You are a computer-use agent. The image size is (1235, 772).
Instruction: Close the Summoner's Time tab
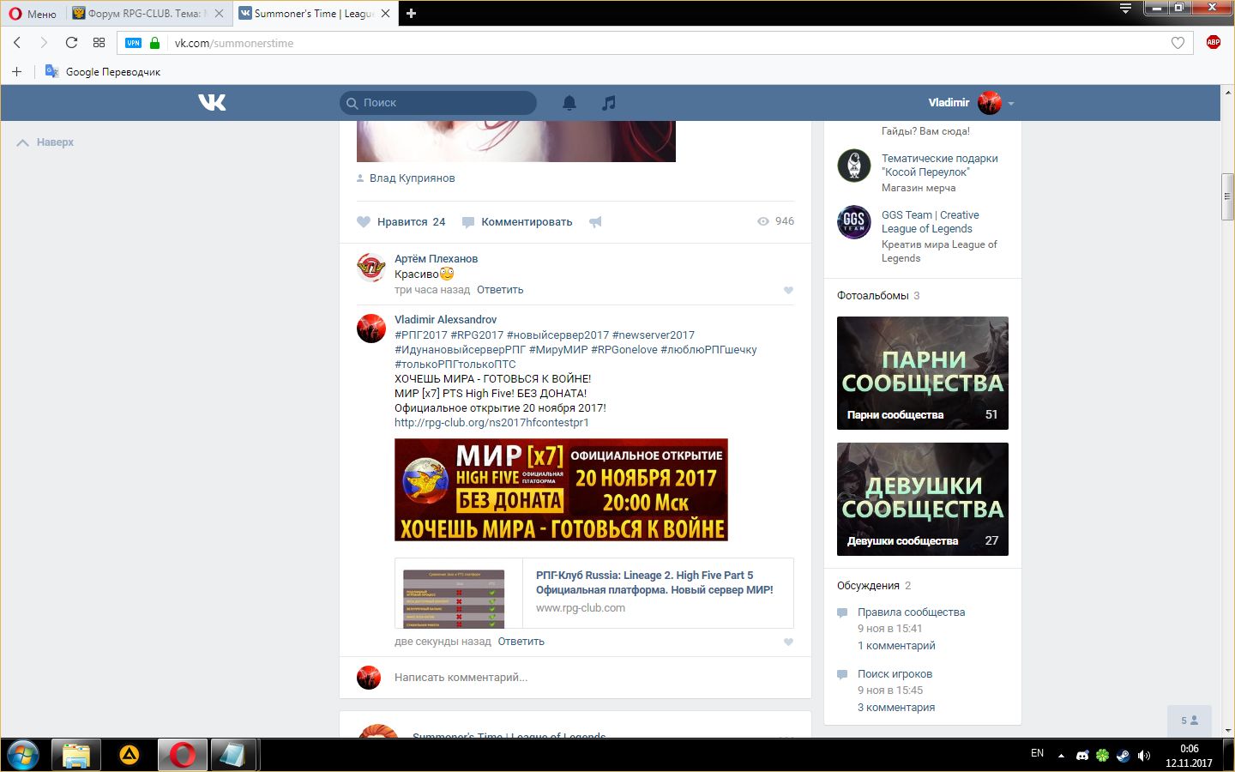point(385,14)
